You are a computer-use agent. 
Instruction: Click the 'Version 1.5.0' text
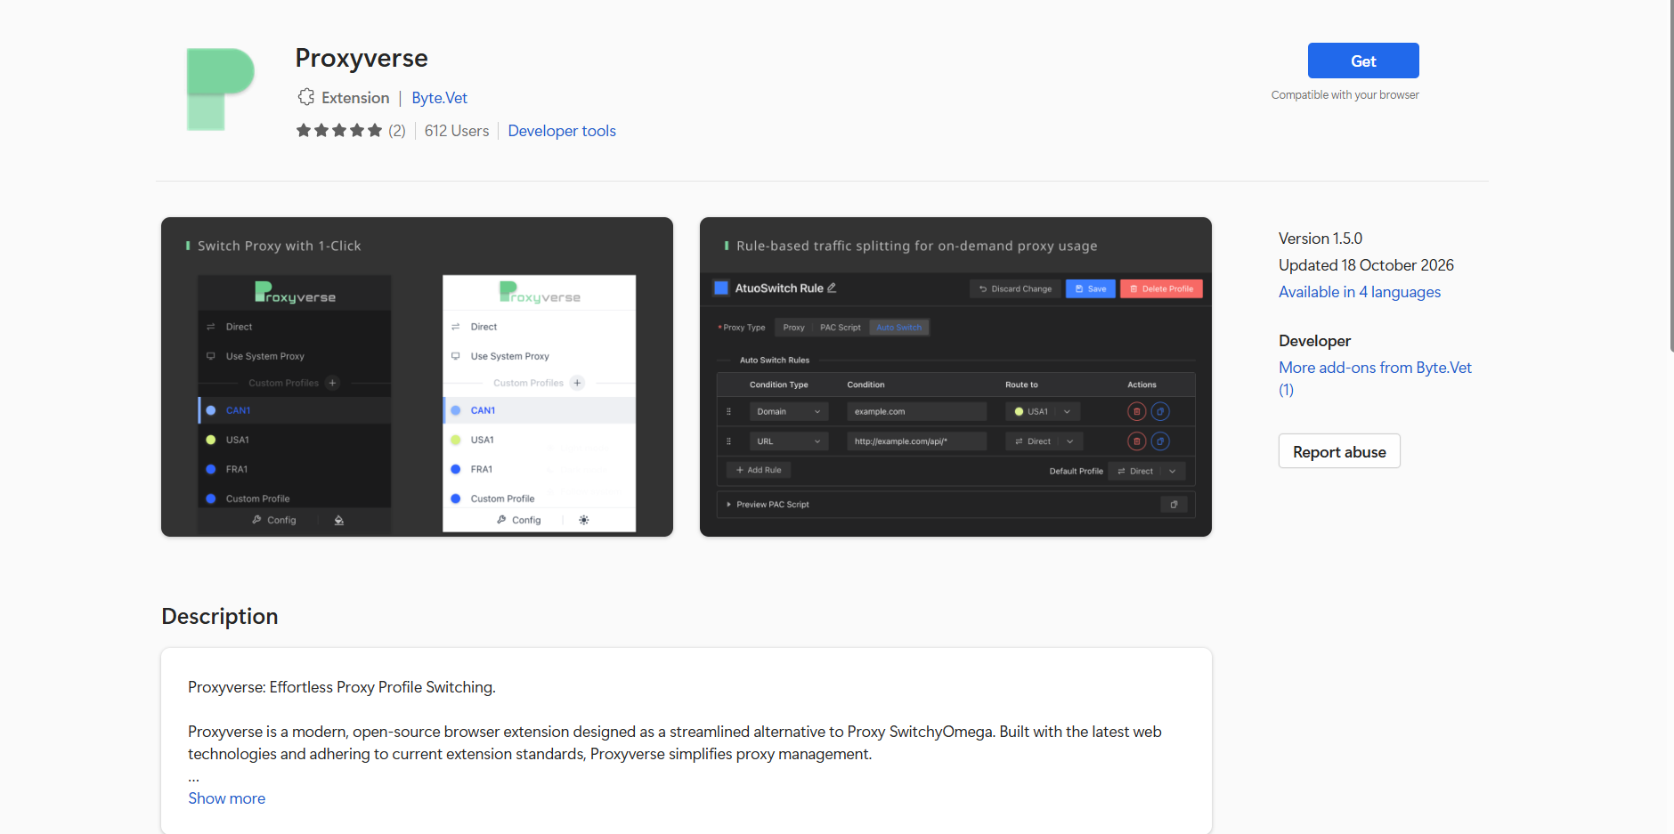(1321, 239)
